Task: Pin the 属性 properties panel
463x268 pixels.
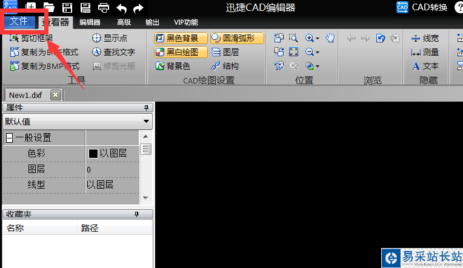Action: click(146, 108)
